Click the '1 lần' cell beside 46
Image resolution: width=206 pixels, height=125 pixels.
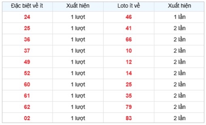pyautogui.click(x=180, y=17)
